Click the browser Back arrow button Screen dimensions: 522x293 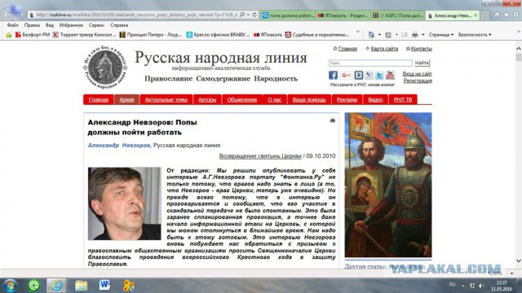[8, 15]
